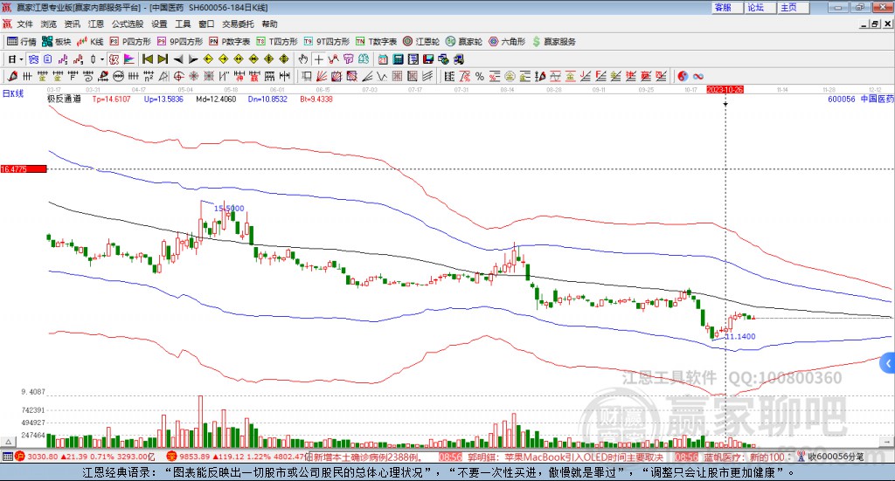Image resolution: width=895 pixels, height=481 pixels.
Task: Click the red floppy-disk save icon
Action: [x=428, y=59]
